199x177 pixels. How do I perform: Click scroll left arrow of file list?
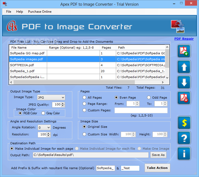click(x=11, y=82)
